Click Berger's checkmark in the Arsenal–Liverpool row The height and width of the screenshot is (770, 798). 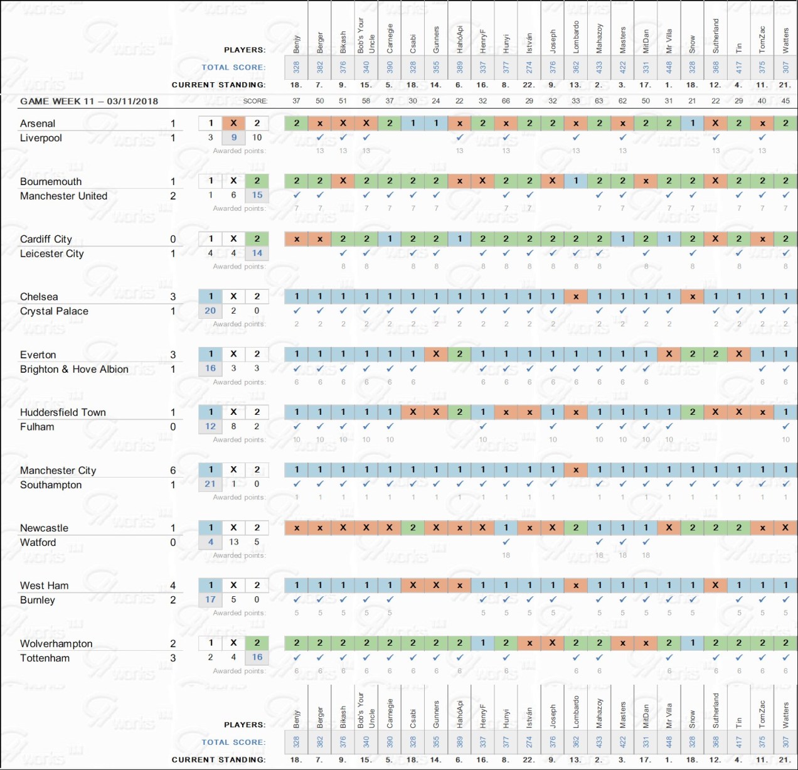[320, 137]
